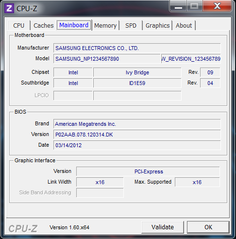The image size is (236, 239).
Task: Click the Validate button
Action: coord(163,227)
